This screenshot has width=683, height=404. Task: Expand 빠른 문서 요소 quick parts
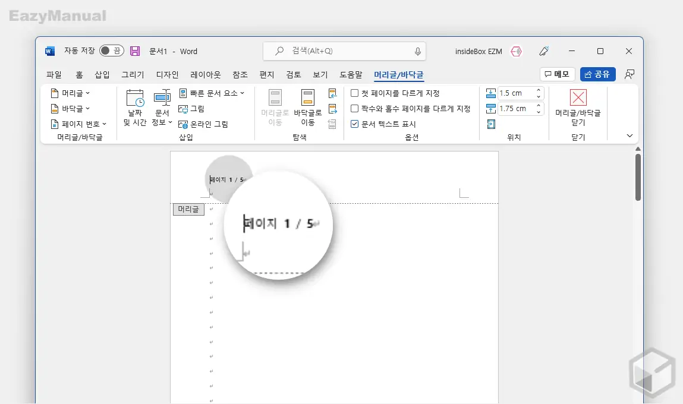tap(212, 93)
